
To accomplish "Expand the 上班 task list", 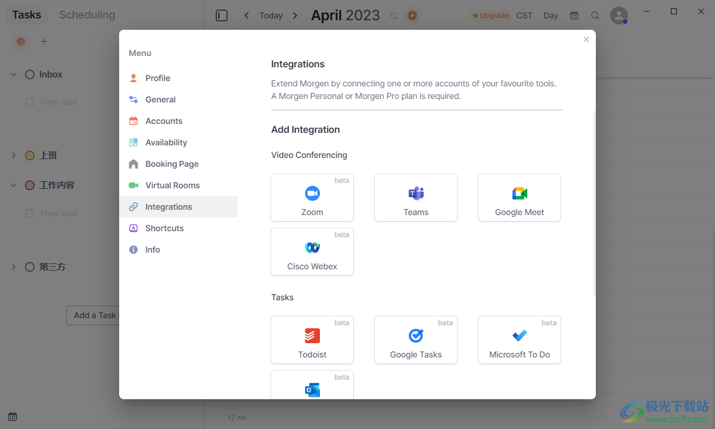I will point(14,156).
